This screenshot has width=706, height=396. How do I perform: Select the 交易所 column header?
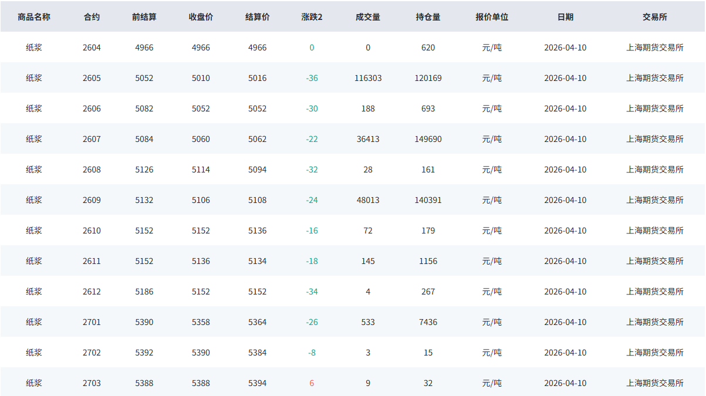click(655, 17)
